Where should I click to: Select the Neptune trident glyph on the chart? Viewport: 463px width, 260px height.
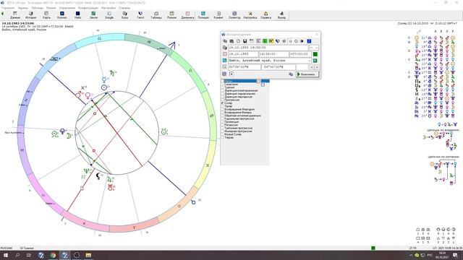pos(86,171)
